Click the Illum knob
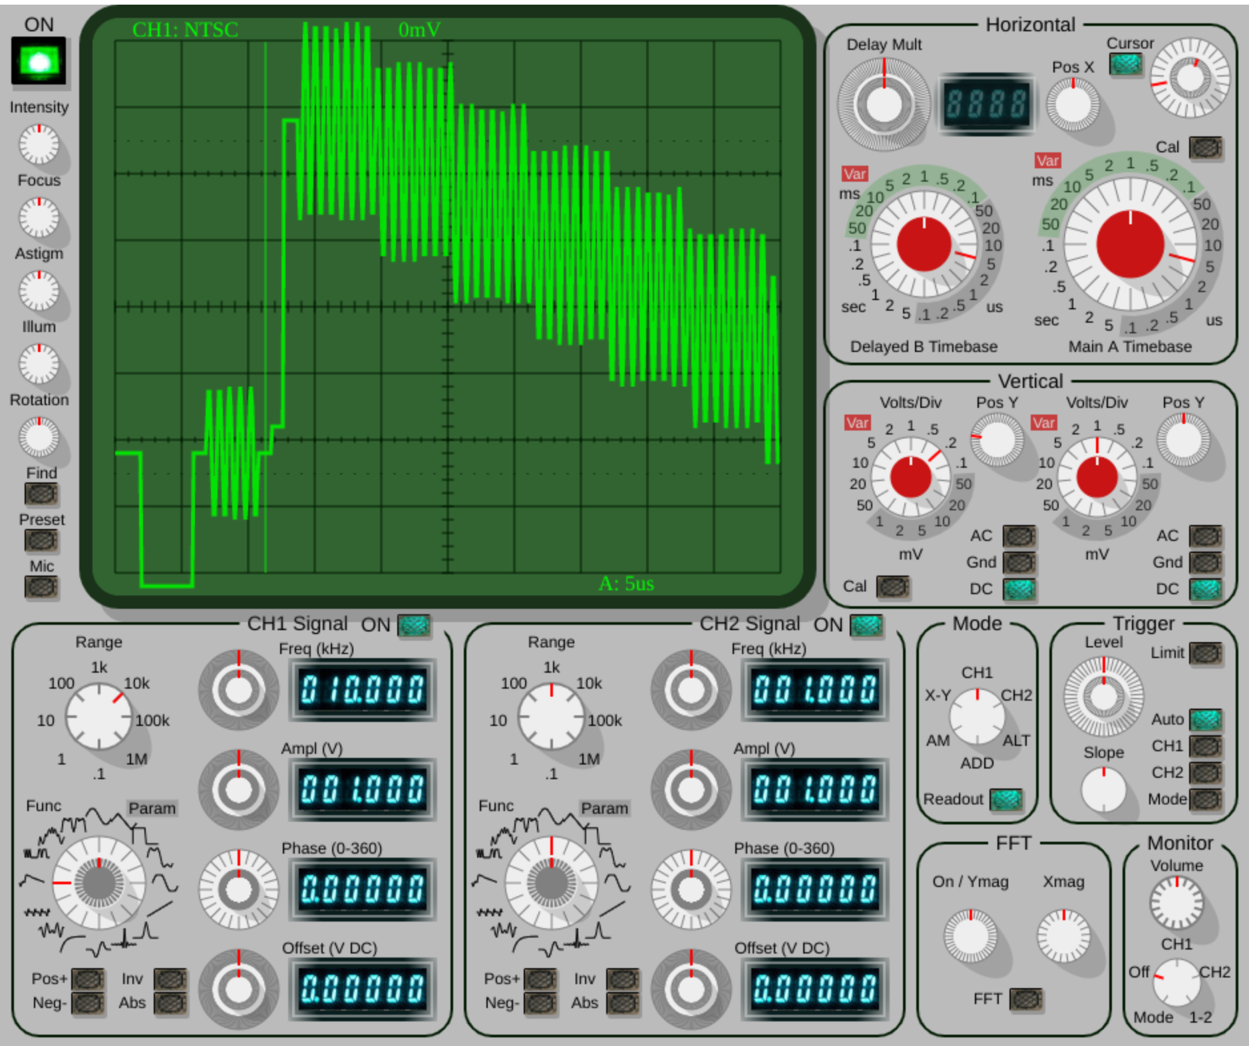This screenshot has width=1249, height=1046. click(x=39, y=364)
